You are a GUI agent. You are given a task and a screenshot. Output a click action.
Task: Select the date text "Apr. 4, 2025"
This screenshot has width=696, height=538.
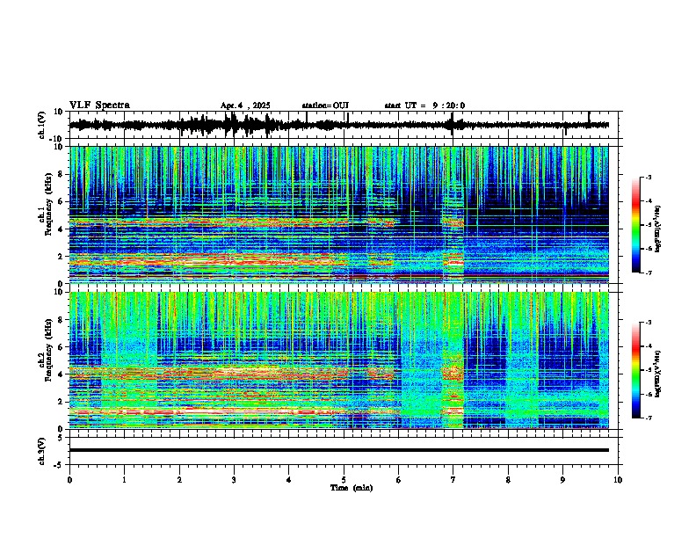pos(245,105)
